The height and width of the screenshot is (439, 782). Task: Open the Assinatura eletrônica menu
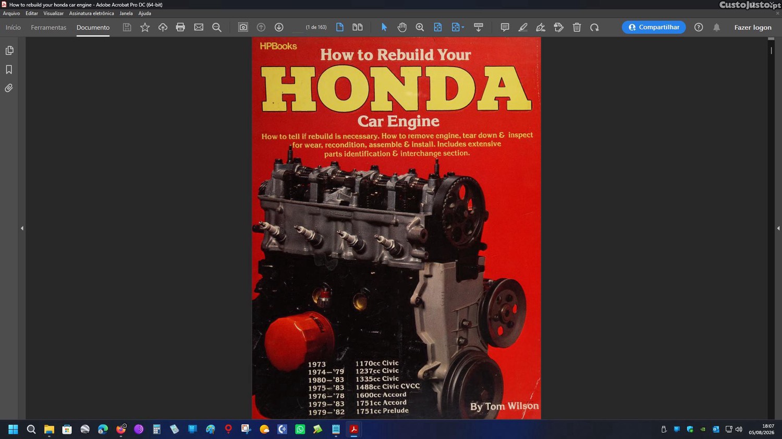tap(92, 14)
